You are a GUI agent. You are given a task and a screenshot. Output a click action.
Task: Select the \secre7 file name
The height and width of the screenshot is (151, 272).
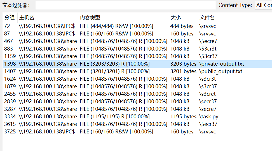[208, 109]
